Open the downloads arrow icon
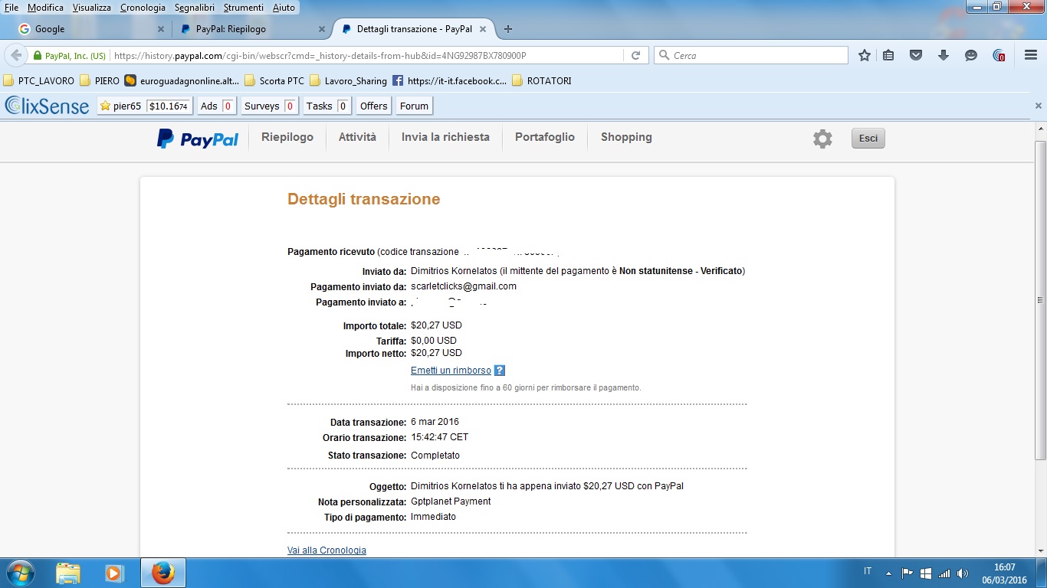 click(944, 55)
